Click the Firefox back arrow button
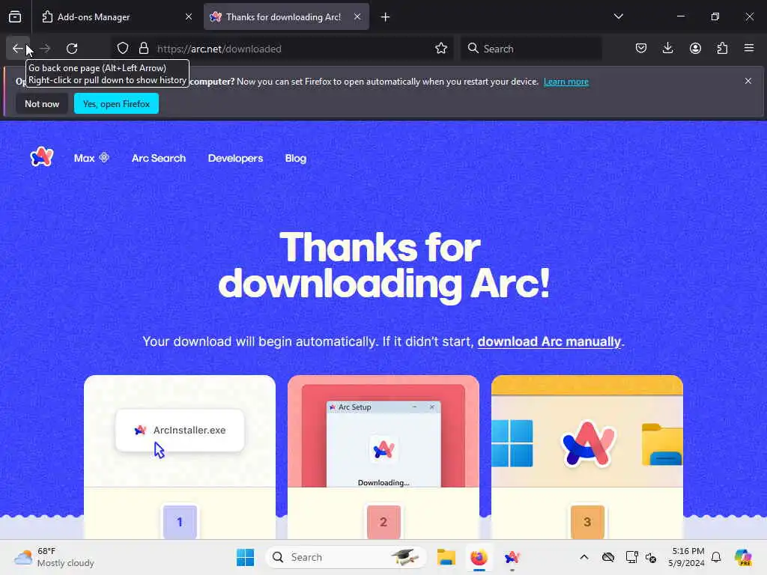The width and height of the screenshot is (767, 575). (x=18, y=49)
